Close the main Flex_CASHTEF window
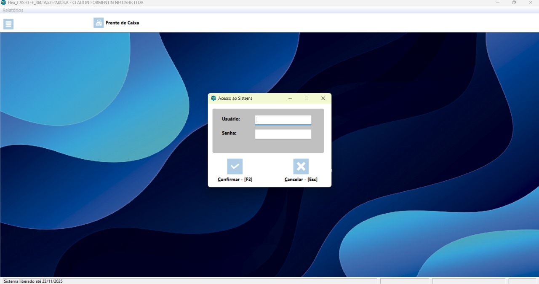 (531, 3)
